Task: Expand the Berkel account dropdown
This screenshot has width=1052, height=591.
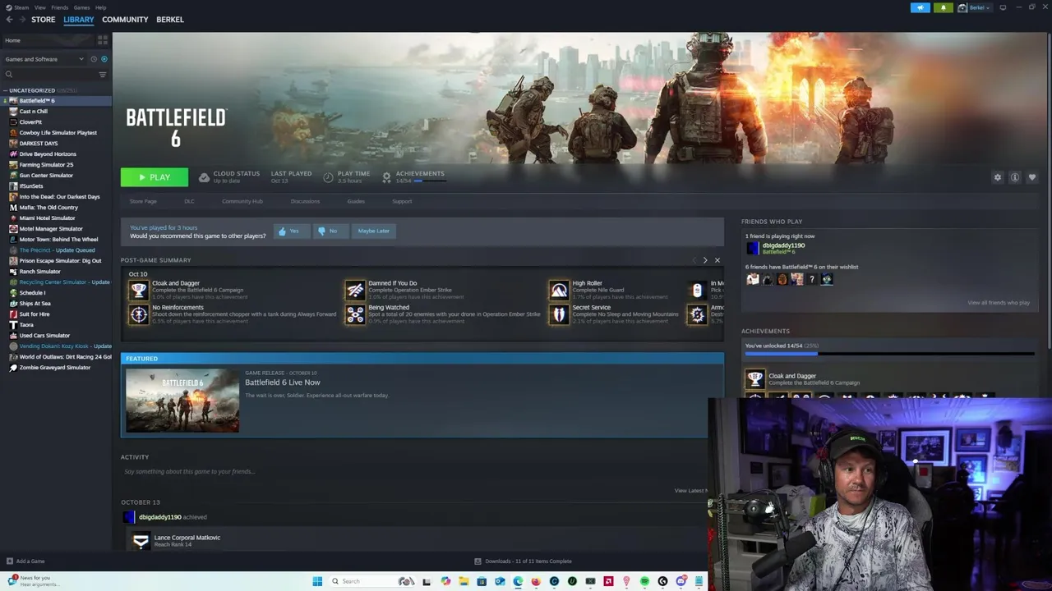Action: coord(975,7)
